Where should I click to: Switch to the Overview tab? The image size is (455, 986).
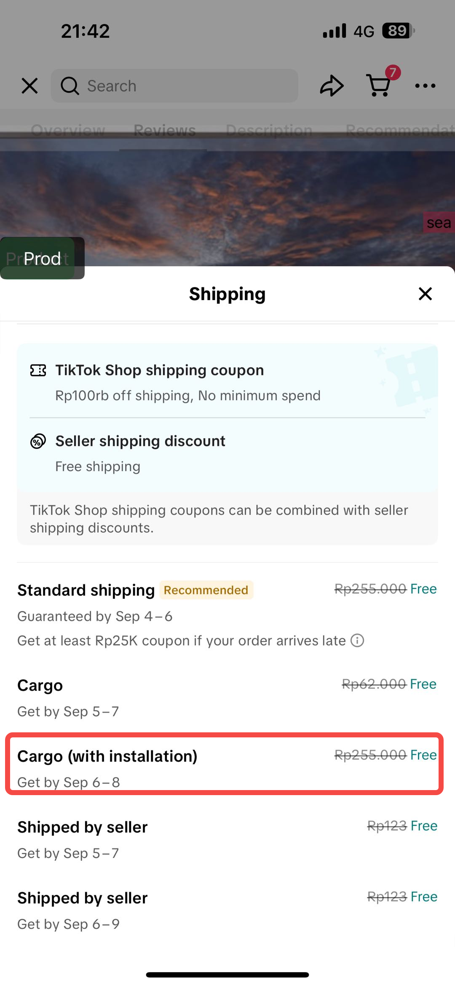click(68, 131)
